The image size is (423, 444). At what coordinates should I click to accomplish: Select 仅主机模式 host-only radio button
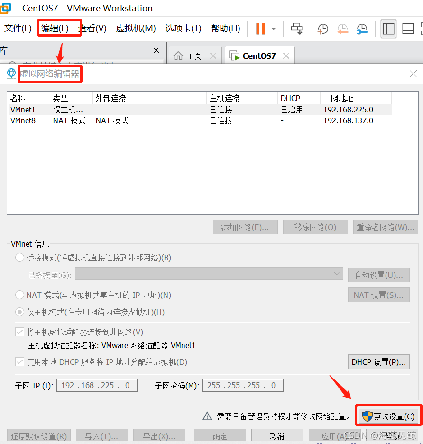[x=19, y=312]
